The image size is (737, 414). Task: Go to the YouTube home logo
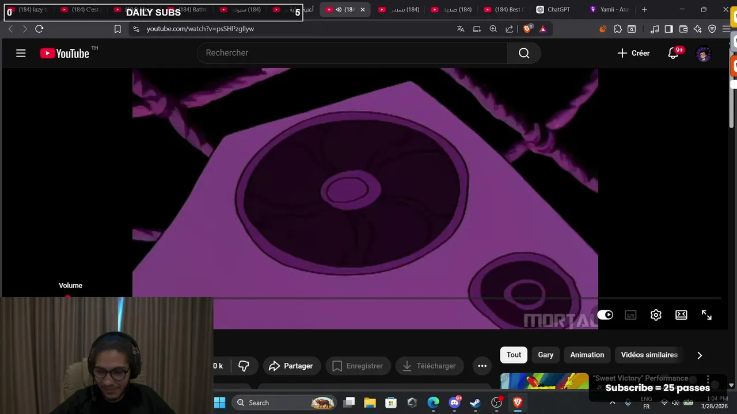[x=64, y=53]
